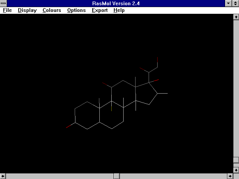Minimize the RasMol window

click(229, 3)
